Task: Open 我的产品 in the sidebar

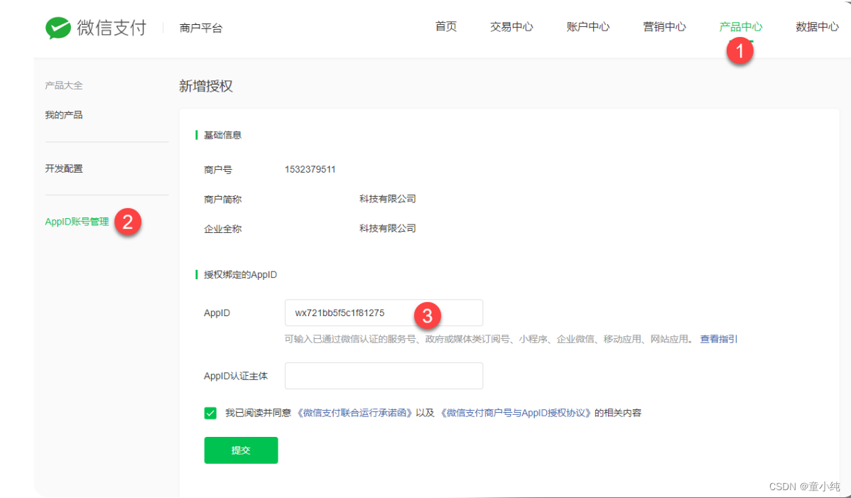Action: (x=64, y=115)
